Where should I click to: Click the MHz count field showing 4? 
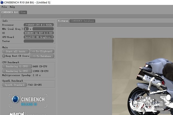pos(26,29)
